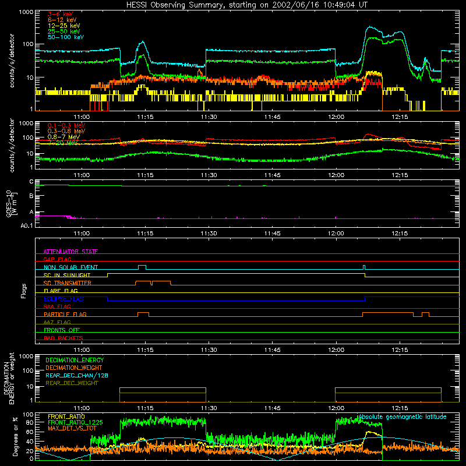The width and height of the screenshot is (466, 466).
Task: Click the 12:00 tick label under the GOES-10 panel
Action: tap(336, 234)
